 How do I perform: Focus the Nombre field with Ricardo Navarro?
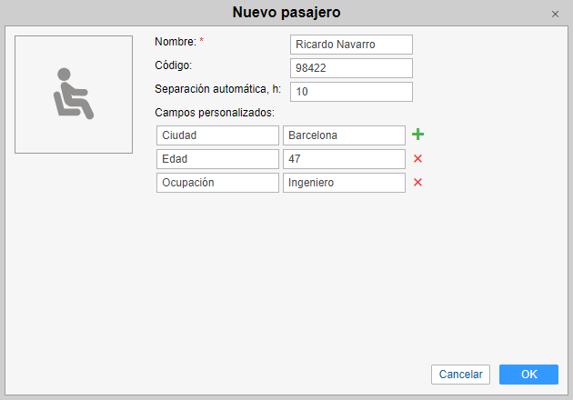coord(351,45)
